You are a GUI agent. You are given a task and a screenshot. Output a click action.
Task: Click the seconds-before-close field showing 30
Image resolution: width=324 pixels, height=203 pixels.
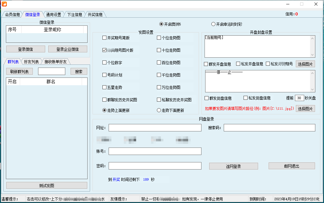[x=299, y=98]
